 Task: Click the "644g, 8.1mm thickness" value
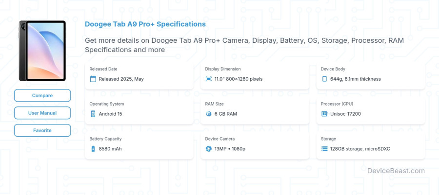[x=356, y=79]
